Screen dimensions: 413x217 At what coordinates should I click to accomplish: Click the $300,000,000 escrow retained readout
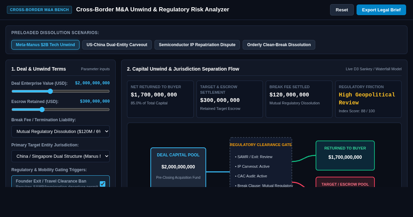[95, 101]
